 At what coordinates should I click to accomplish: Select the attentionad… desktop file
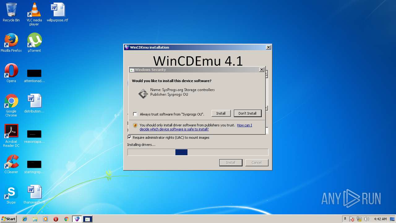point(34,75)
